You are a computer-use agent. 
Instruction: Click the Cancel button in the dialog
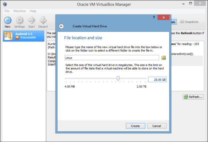pos(157,126)
